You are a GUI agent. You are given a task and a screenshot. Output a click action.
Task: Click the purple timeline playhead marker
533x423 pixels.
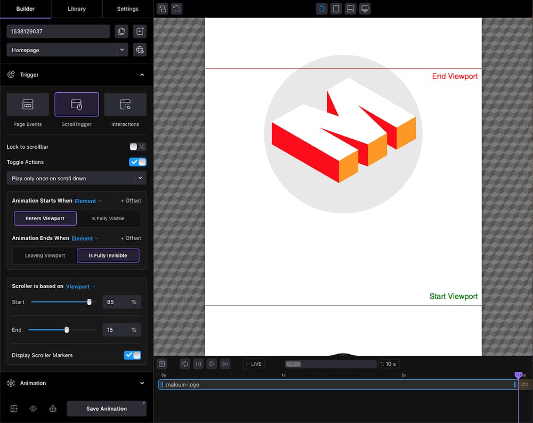tap(518, 375)
